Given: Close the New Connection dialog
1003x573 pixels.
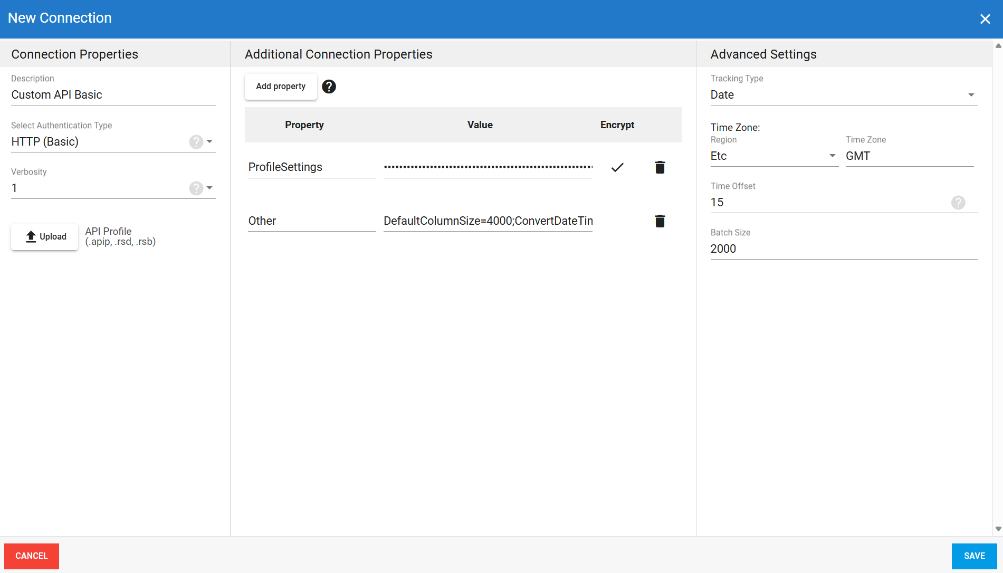Looking at the screenshot, I should click(x=985, y=19).
